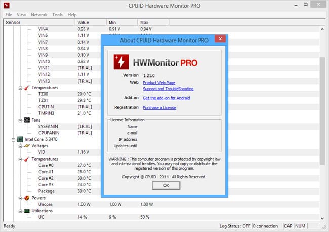
Task: Click the HWMonitor PRO logo icon
Action: [122, 62]
